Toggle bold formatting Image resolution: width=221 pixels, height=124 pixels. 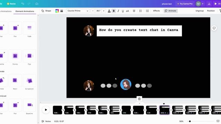tap(114, 11)
